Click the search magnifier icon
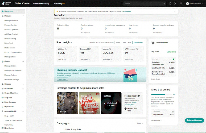The image size is (206, 133). [164, 3]
